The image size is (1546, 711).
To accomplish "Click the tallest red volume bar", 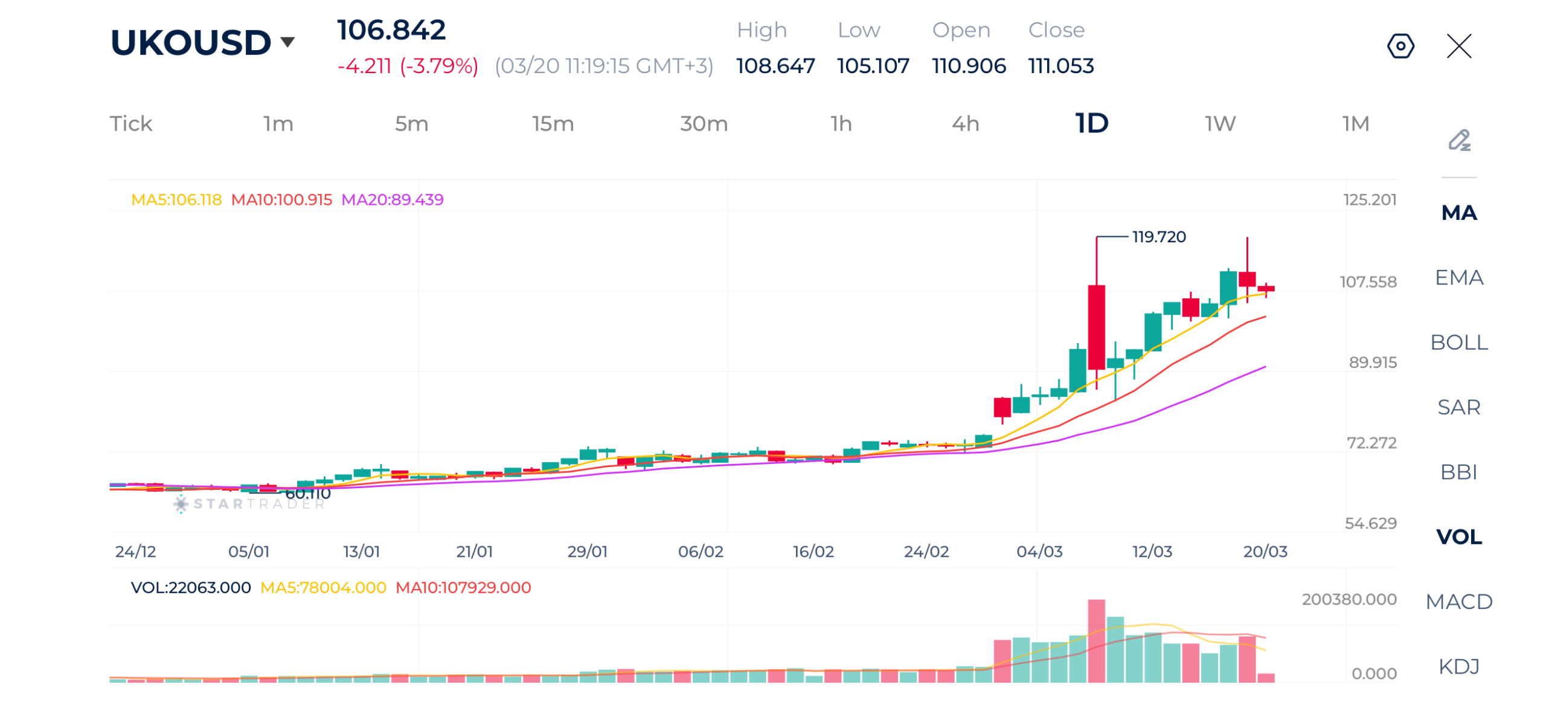I will (1095, 639).
